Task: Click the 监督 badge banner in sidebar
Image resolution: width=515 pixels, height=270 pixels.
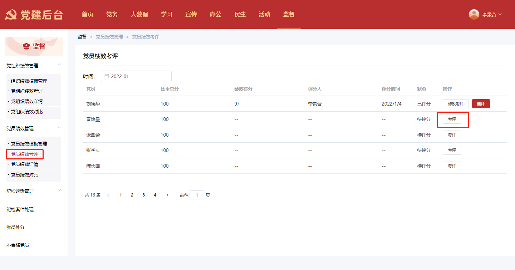Action: pyautogui.click(x=34, y=46)
